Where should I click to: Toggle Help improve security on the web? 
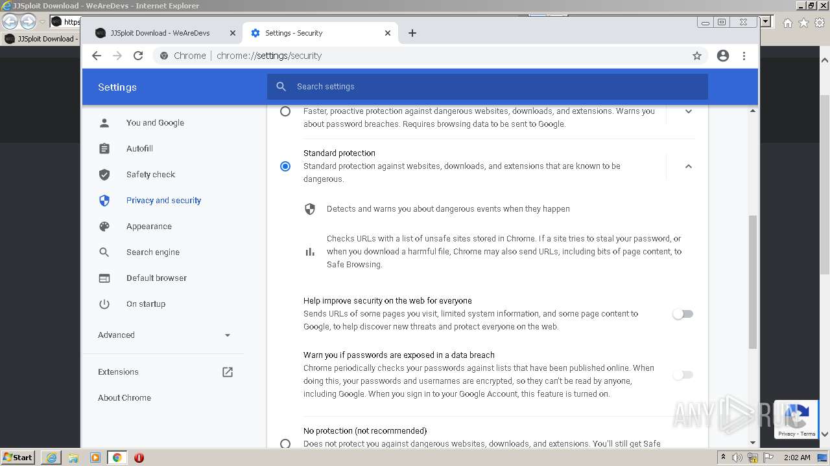(683, 314)
